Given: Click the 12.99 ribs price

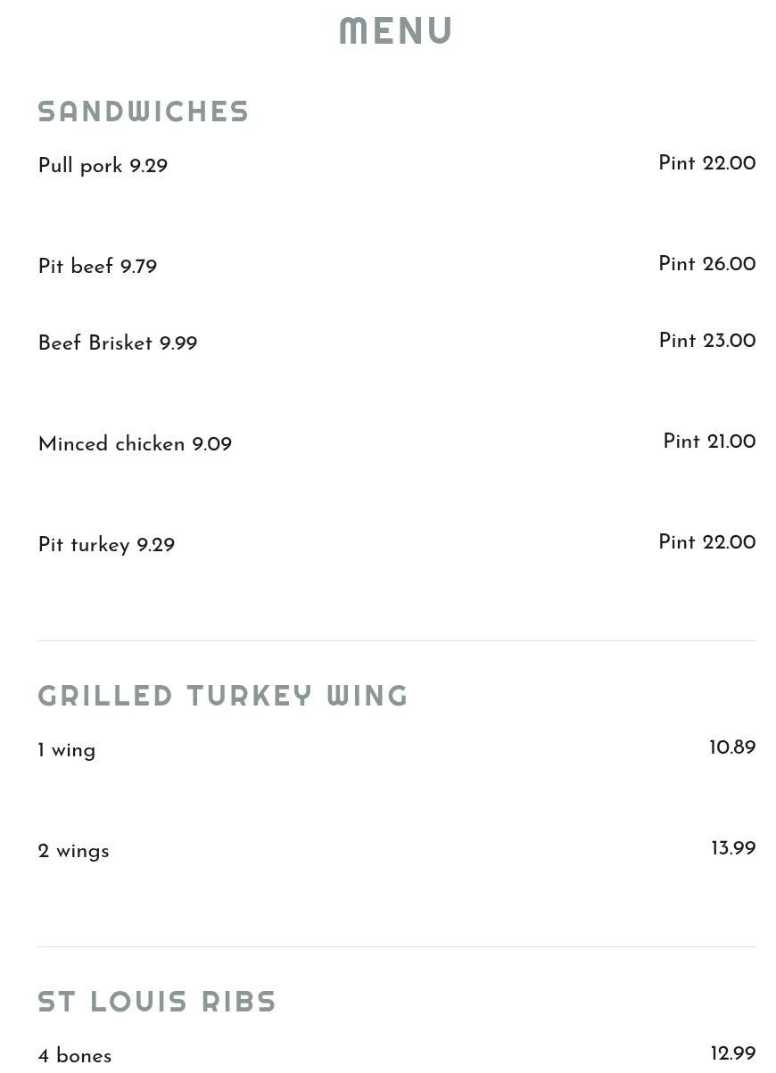Looking at the screenshot, I should tap(733, 1054).
